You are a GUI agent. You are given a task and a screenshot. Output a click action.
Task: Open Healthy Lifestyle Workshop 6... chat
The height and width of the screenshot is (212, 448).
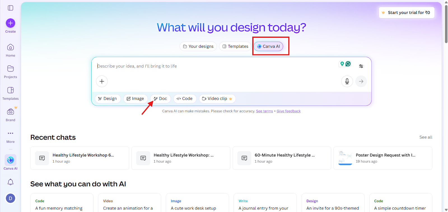[x=80, y=158]
